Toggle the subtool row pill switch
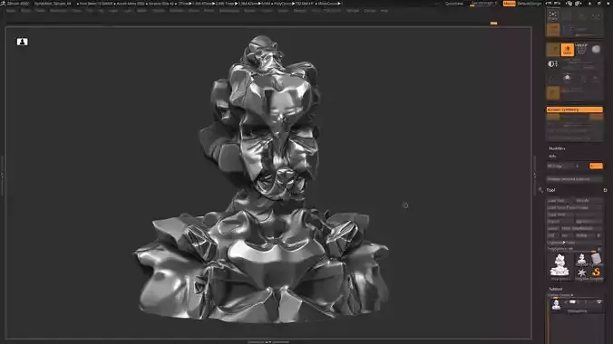 pos(573,301)
